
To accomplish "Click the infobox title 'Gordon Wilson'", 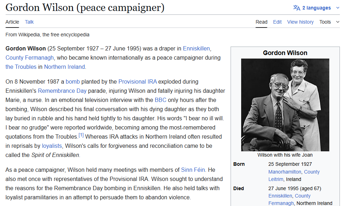I will [285, 53].
